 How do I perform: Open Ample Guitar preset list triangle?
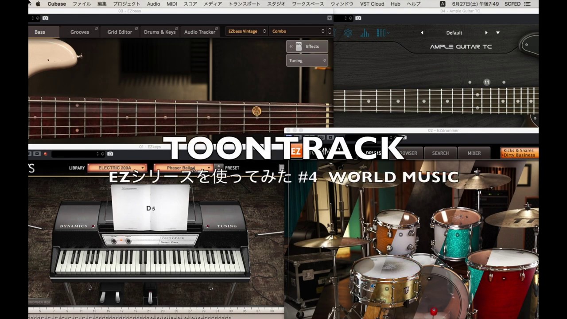tap(498, 33)
